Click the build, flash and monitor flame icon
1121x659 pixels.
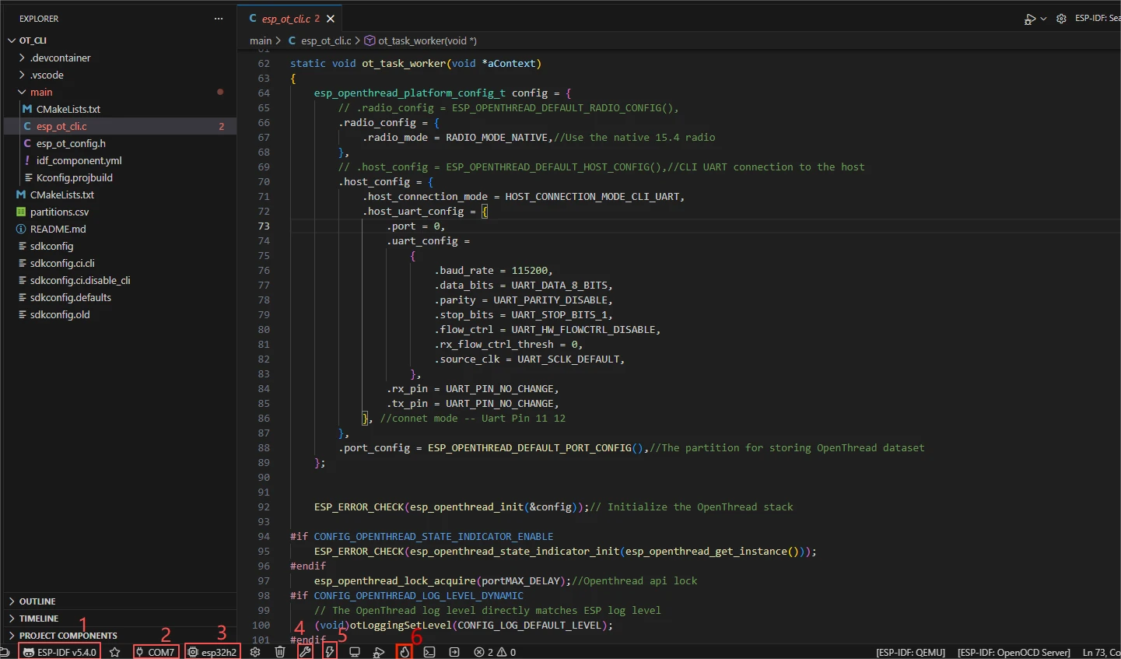point(405,652)
